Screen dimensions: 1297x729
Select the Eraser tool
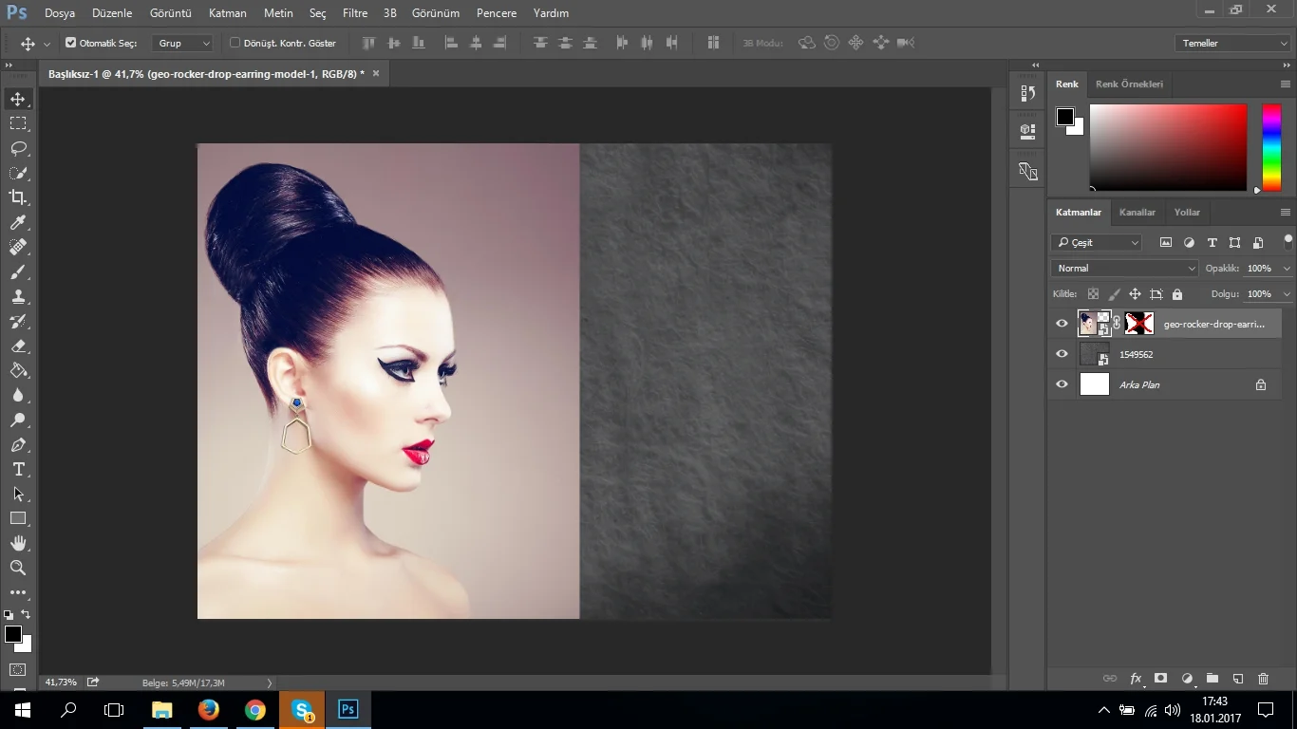point(18,346)
